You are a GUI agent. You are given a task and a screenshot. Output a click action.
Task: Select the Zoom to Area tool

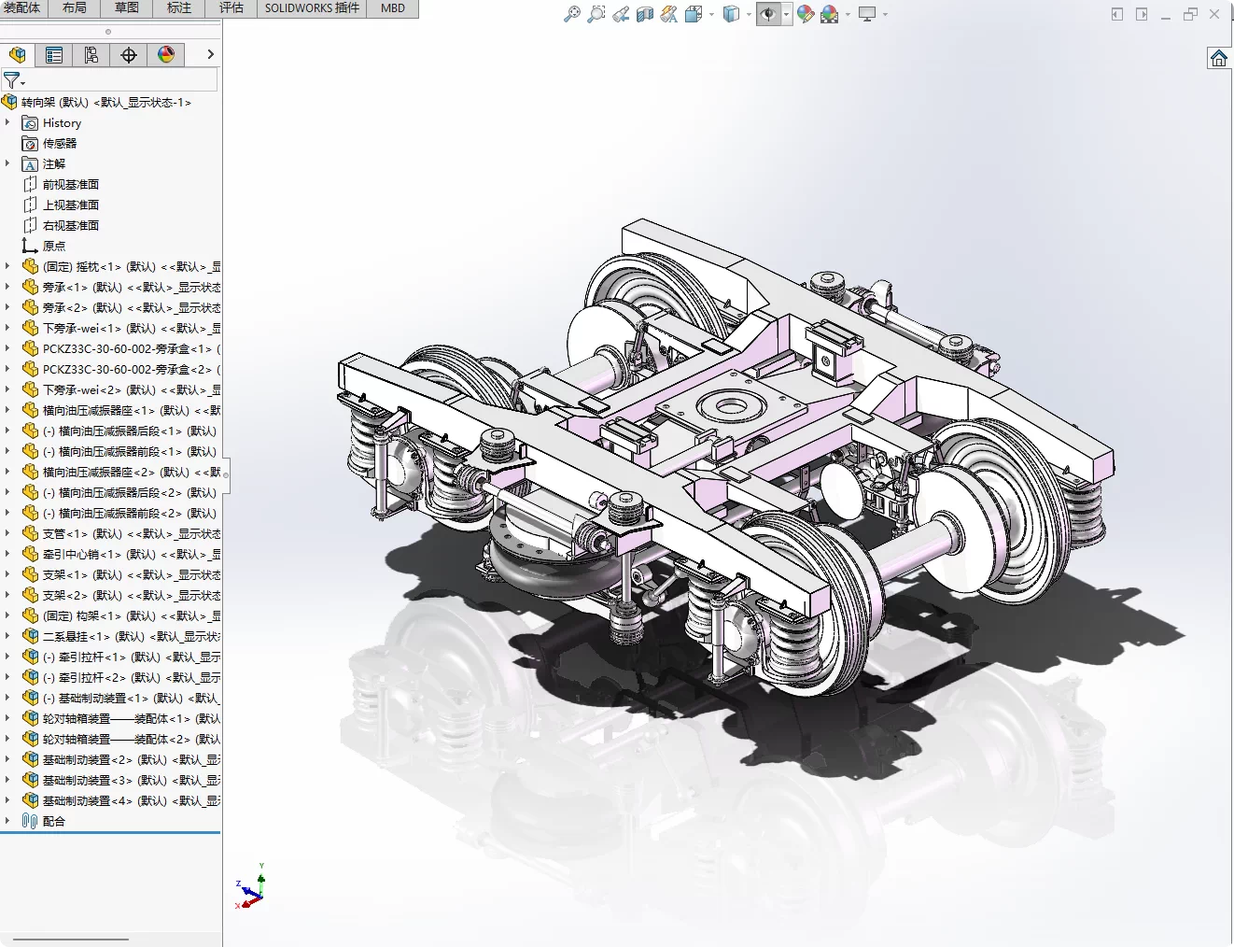(x=596, y=14)
